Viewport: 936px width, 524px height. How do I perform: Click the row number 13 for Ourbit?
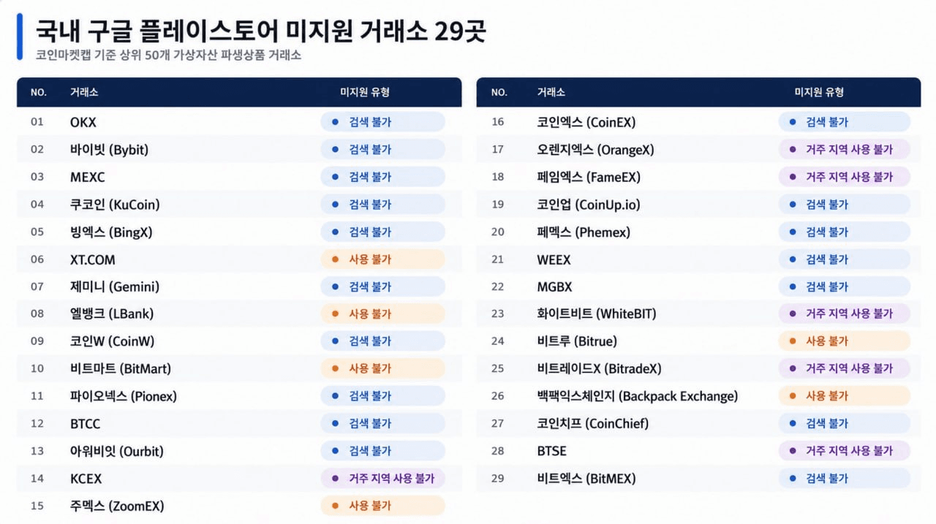37,451
